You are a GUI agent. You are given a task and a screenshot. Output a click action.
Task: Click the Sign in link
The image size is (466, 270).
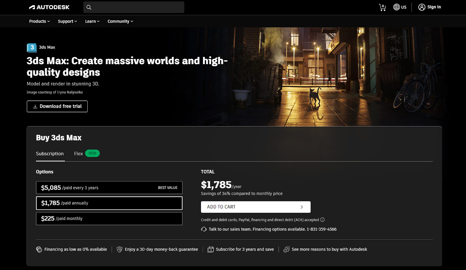pos(434,7)
